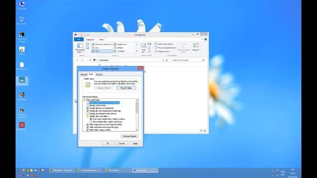Viewport: 317px width, 178px height.
Task: Switch to the Recording taskbar button
Action: point(117,171)
